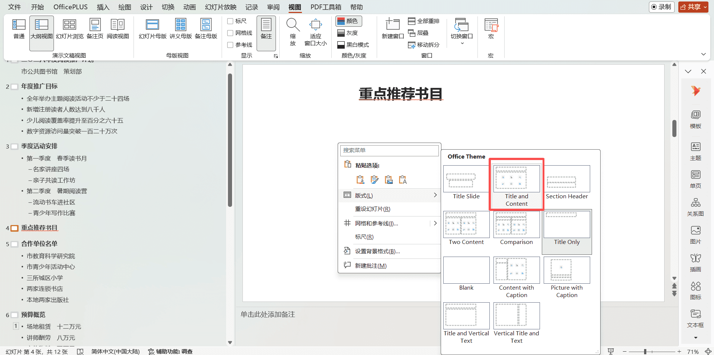Open Slide Sorter view (幻灯片浏览)
The image size is (714, 355).
tap(70, 29)
